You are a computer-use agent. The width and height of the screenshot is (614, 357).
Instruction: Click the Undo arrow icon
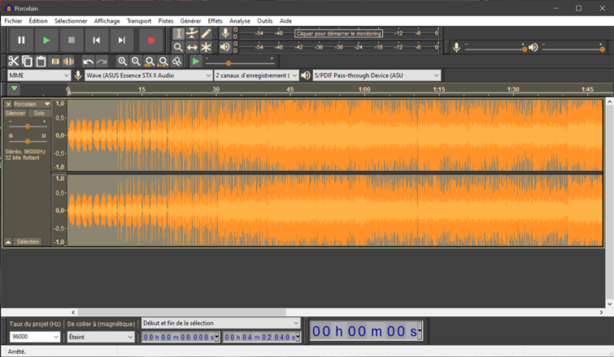click(x=88, y=62)
